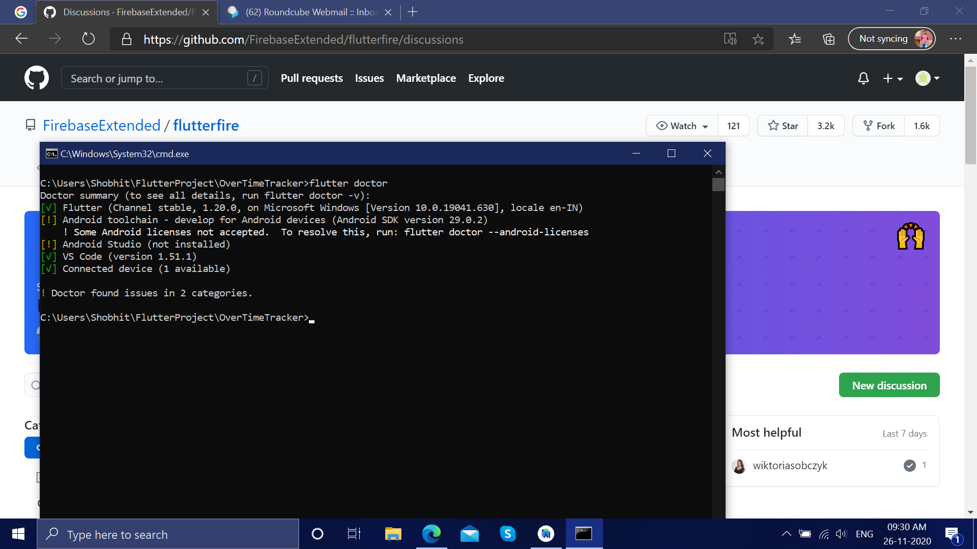Click cmd window scrollbar up arrow
Image resolution: width=977 pixels, height=549 pixels.
click(719, 172)
